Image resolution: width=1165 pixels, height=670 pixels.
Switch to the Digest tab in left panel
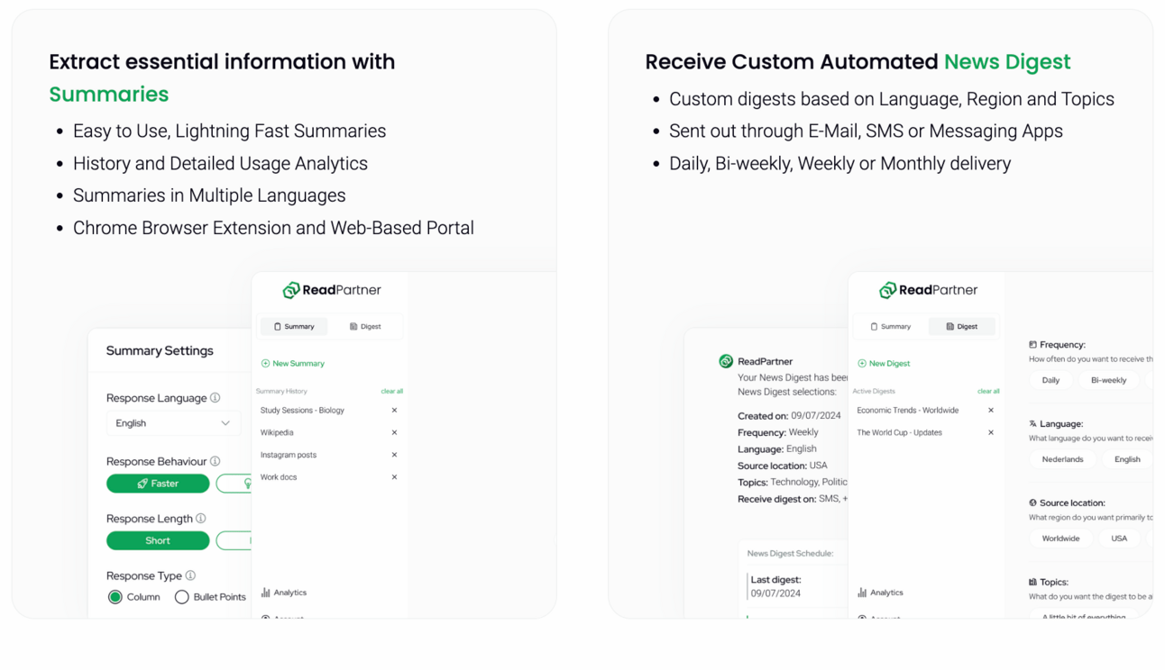click(x=365, y=327)
